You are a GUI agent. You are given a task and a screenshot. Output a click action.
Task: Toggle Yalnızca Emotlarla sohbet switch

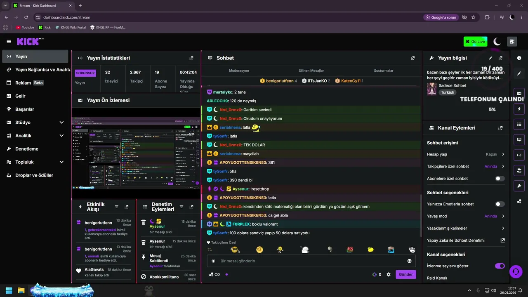500,204
